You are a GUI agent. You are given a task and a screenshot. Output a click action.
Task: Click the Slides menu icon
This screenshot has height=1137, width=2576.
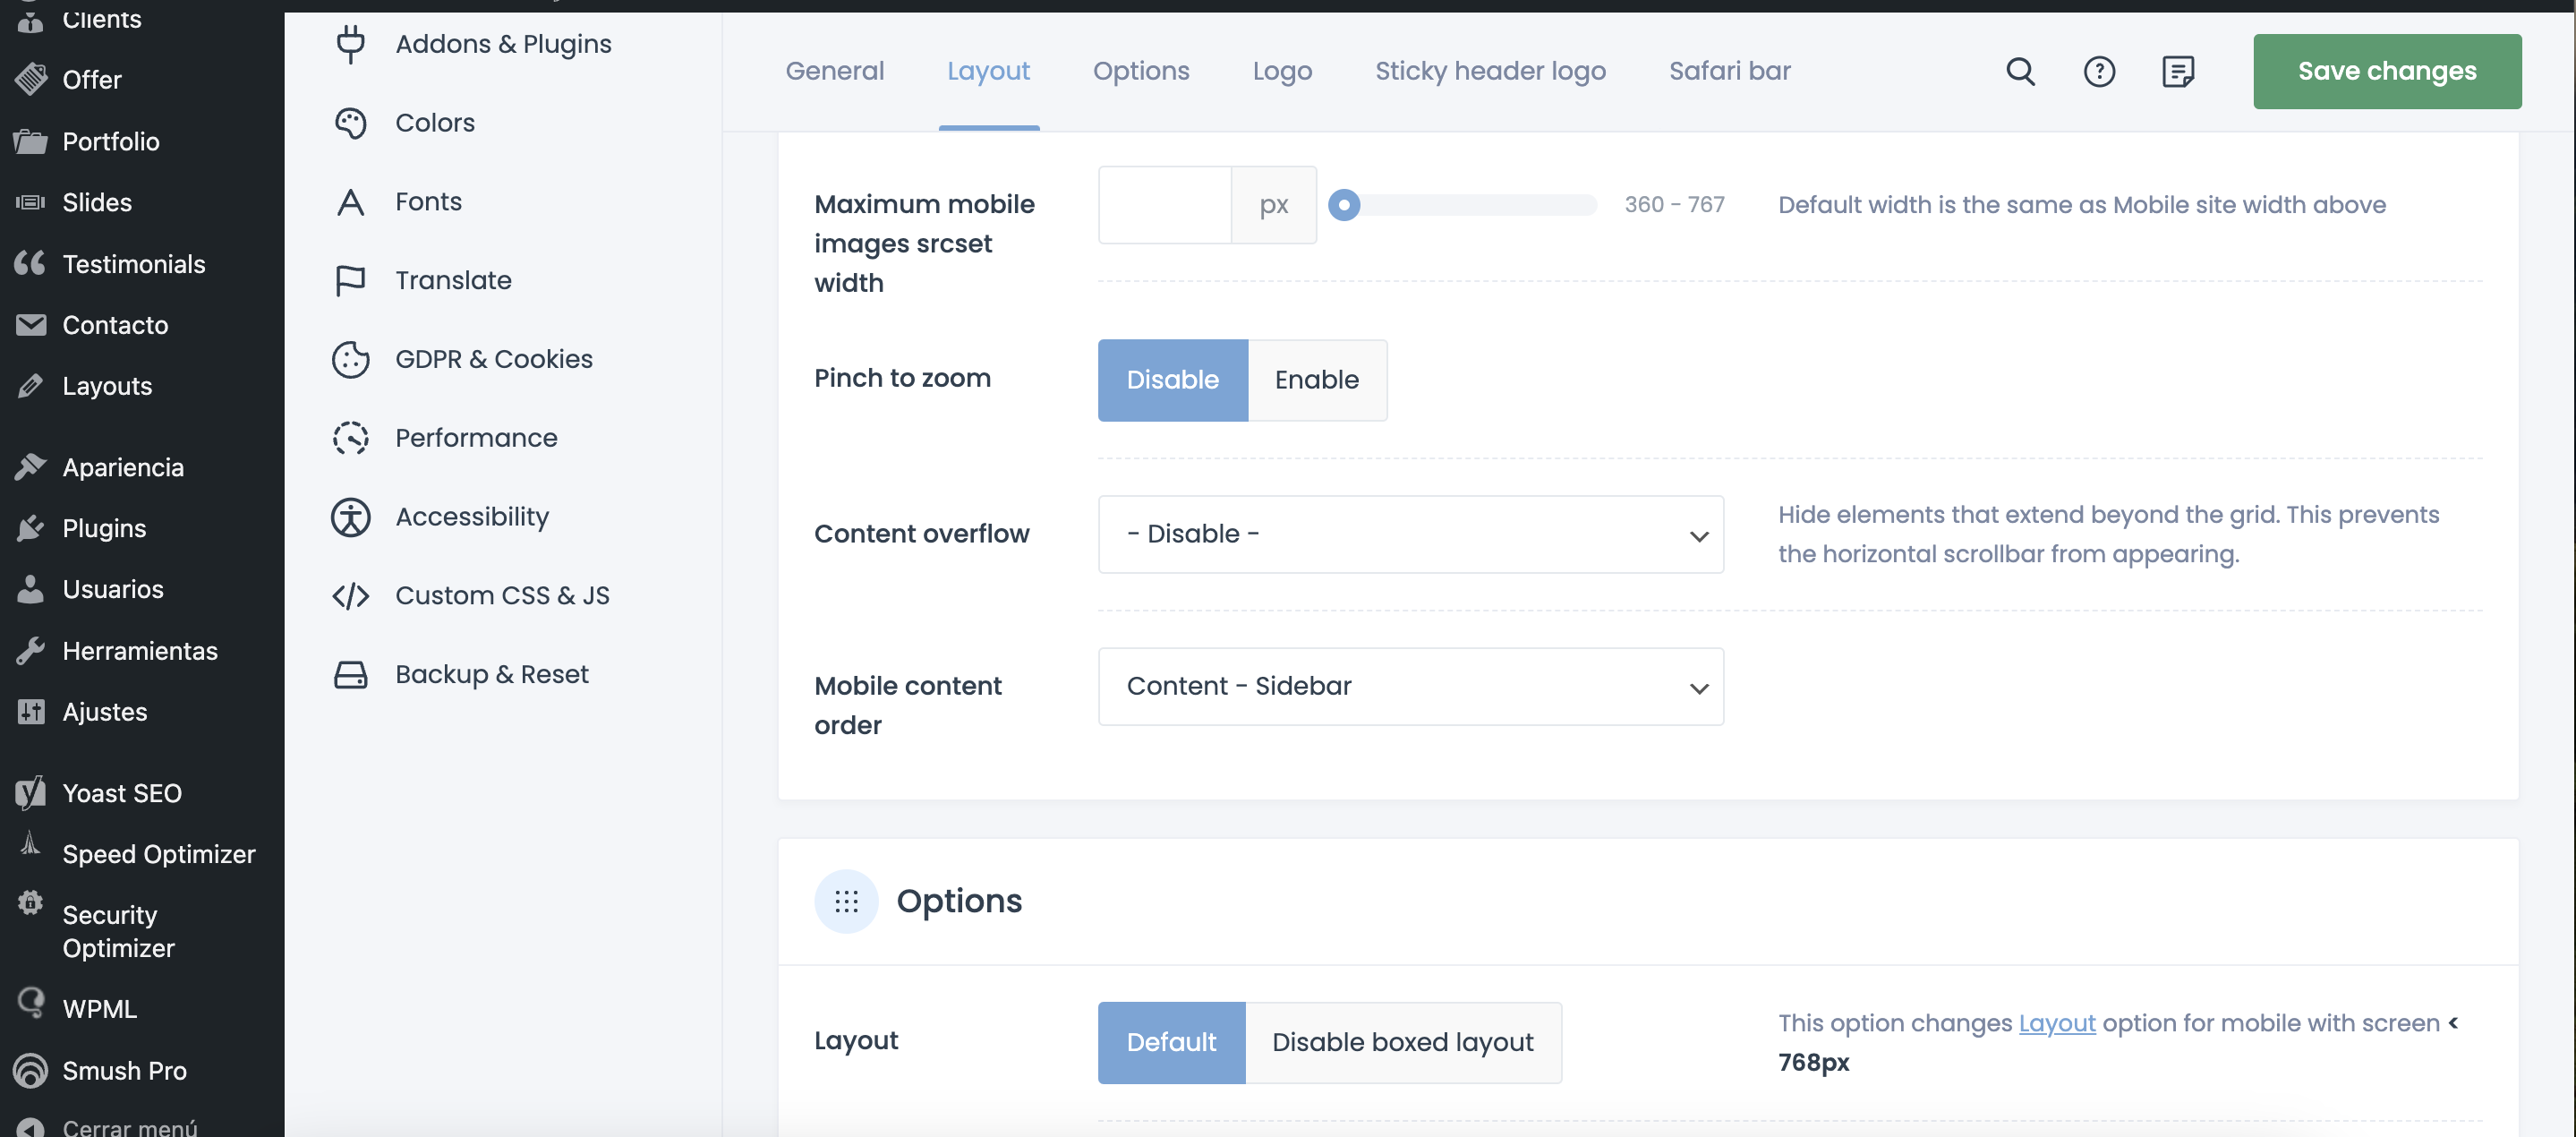pyautogui.click(x=31, y=202)
